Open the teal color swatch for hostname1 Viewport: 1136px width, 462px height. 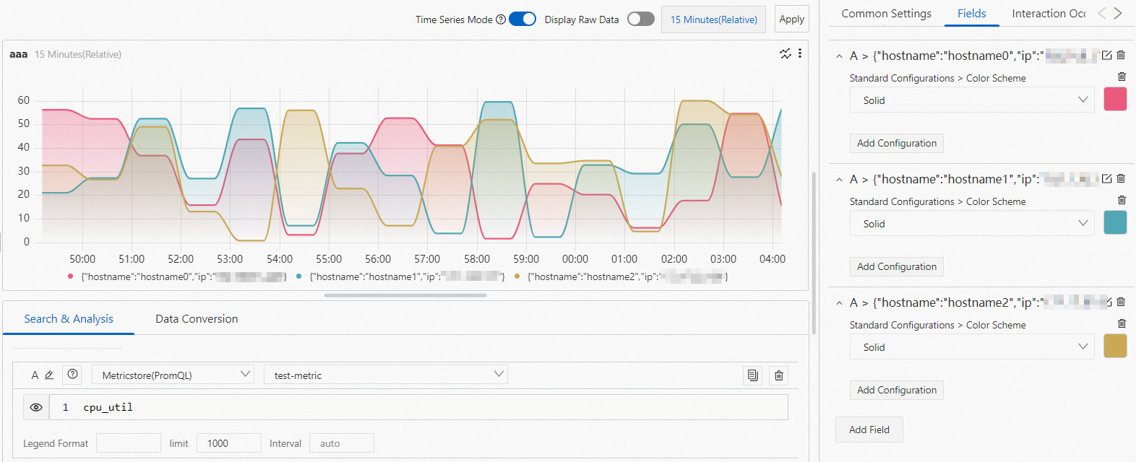(x=1115, y=222)
